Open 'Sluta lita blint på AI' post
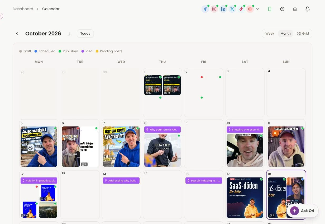Image resolution: width=325 pixels, height=224 pixels. (286, 147)
